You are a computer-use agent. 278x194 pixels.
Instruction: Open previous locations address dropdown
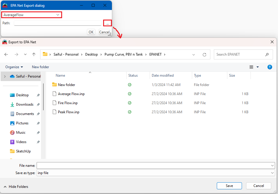194,54
